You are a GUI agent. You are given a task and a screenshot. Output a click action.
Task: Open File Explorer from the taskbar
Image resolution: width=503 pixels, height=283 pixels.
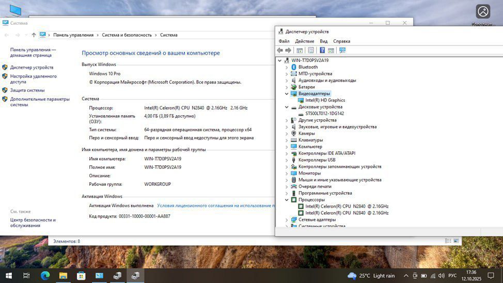coord(63,276)
